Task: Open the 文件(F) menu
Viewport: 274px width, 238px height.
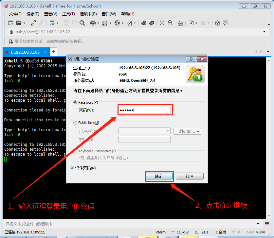Action: (x=15, y=14)
